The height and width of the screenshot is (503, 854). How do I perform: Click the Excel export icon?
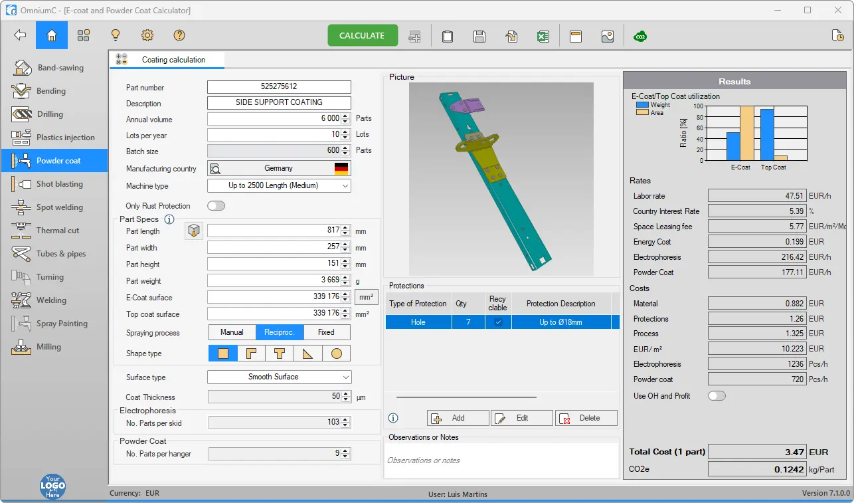click(x=543, y=36)
